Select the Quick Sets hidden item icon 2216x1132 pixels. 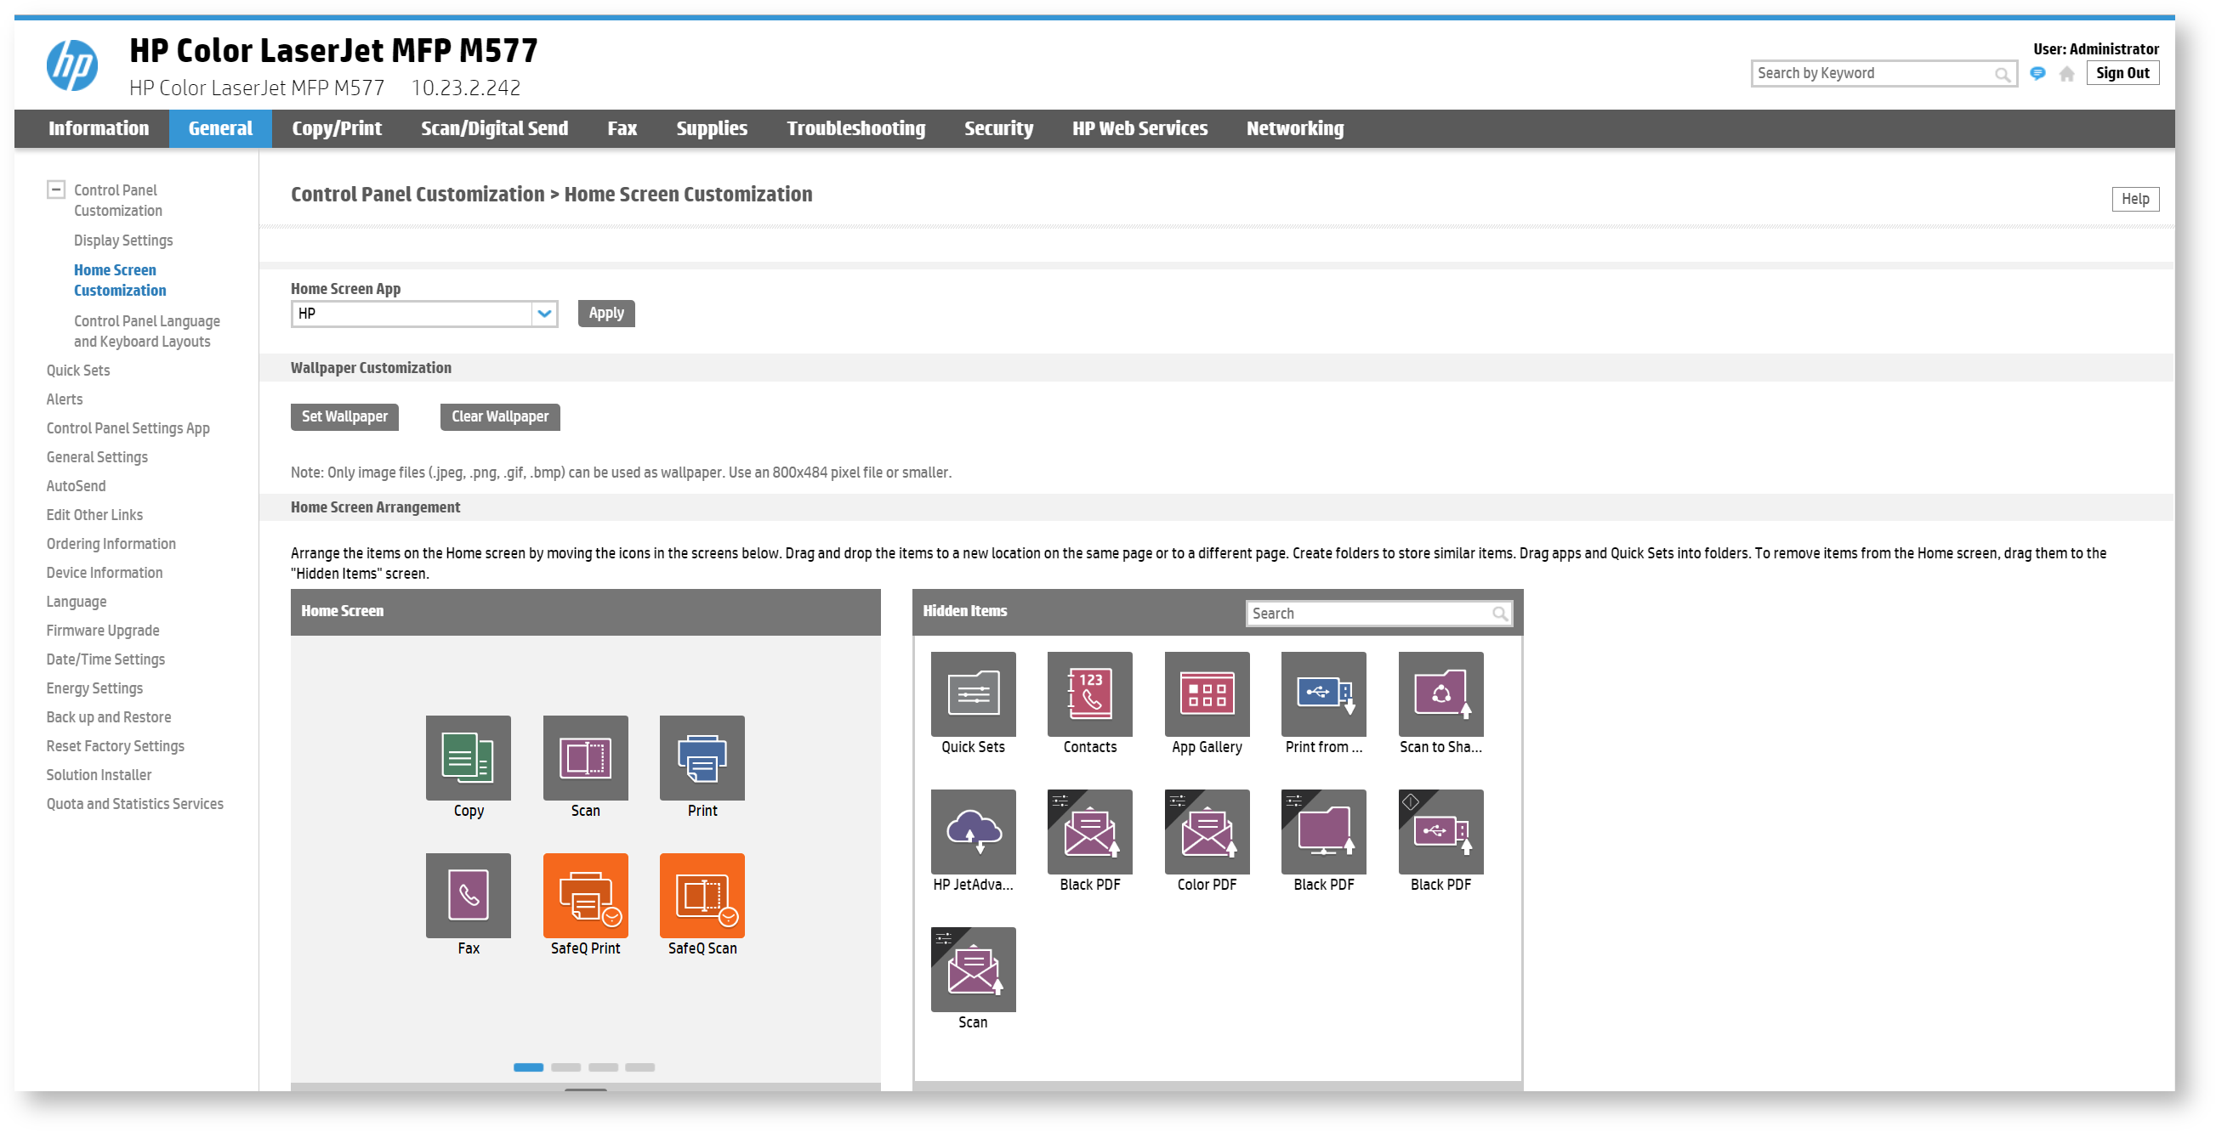point(973,693)
